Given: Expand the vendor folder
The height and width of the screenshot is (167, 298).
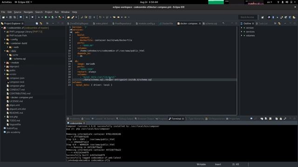Looking at the screenshot, I should click(5, 74).
